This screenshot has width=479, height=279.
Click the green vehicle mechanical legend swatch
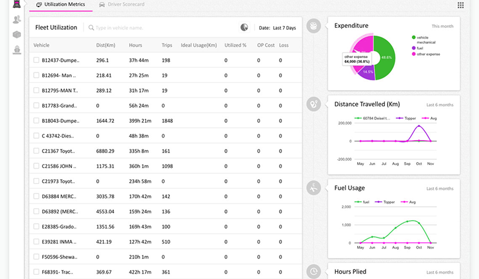(x=414, y=37)
